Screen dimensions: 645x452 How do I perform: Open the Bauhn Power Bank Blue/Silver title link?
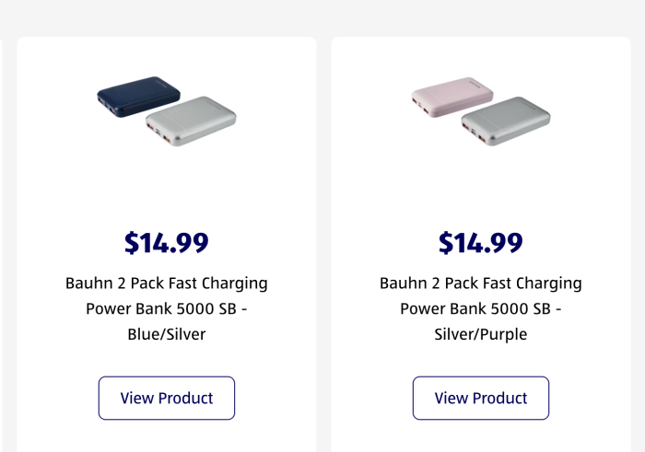(167, 308)
